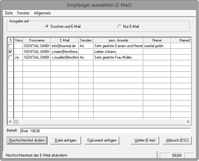Click the 'pers. Anrede' column header
The height and width of the screenshot is (161, 199).
click(118, 40)
